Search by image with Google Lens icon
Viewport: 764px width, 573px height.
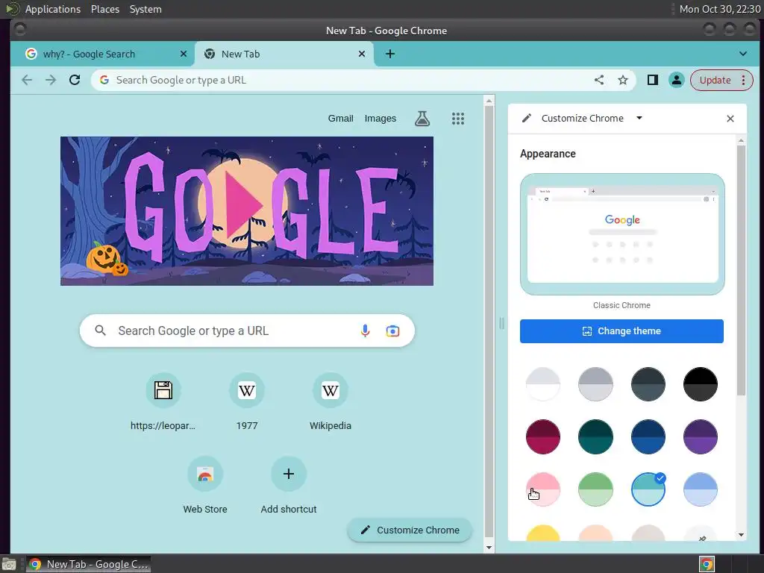pos(392,331)
